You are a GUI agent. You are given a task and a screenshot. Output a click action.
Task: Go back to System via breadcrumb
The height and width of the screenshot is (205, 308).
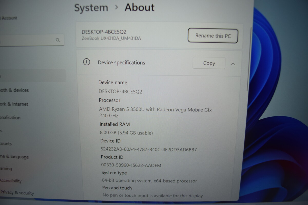pos(91,7)
